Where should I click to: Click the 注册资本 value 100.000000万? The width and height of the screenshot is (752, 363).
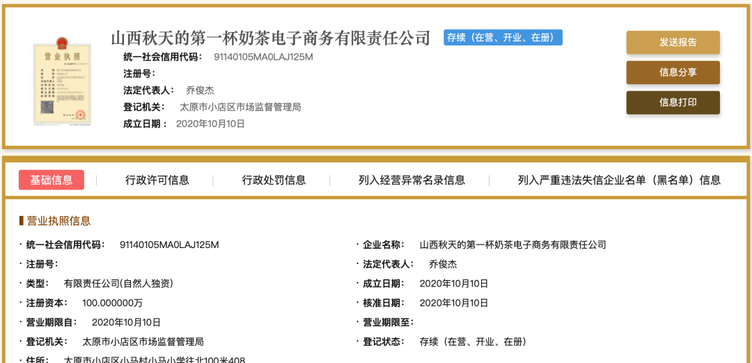112,303
